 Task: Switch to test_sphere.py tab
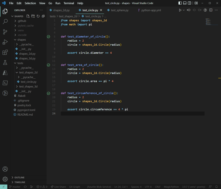point(120,10)
